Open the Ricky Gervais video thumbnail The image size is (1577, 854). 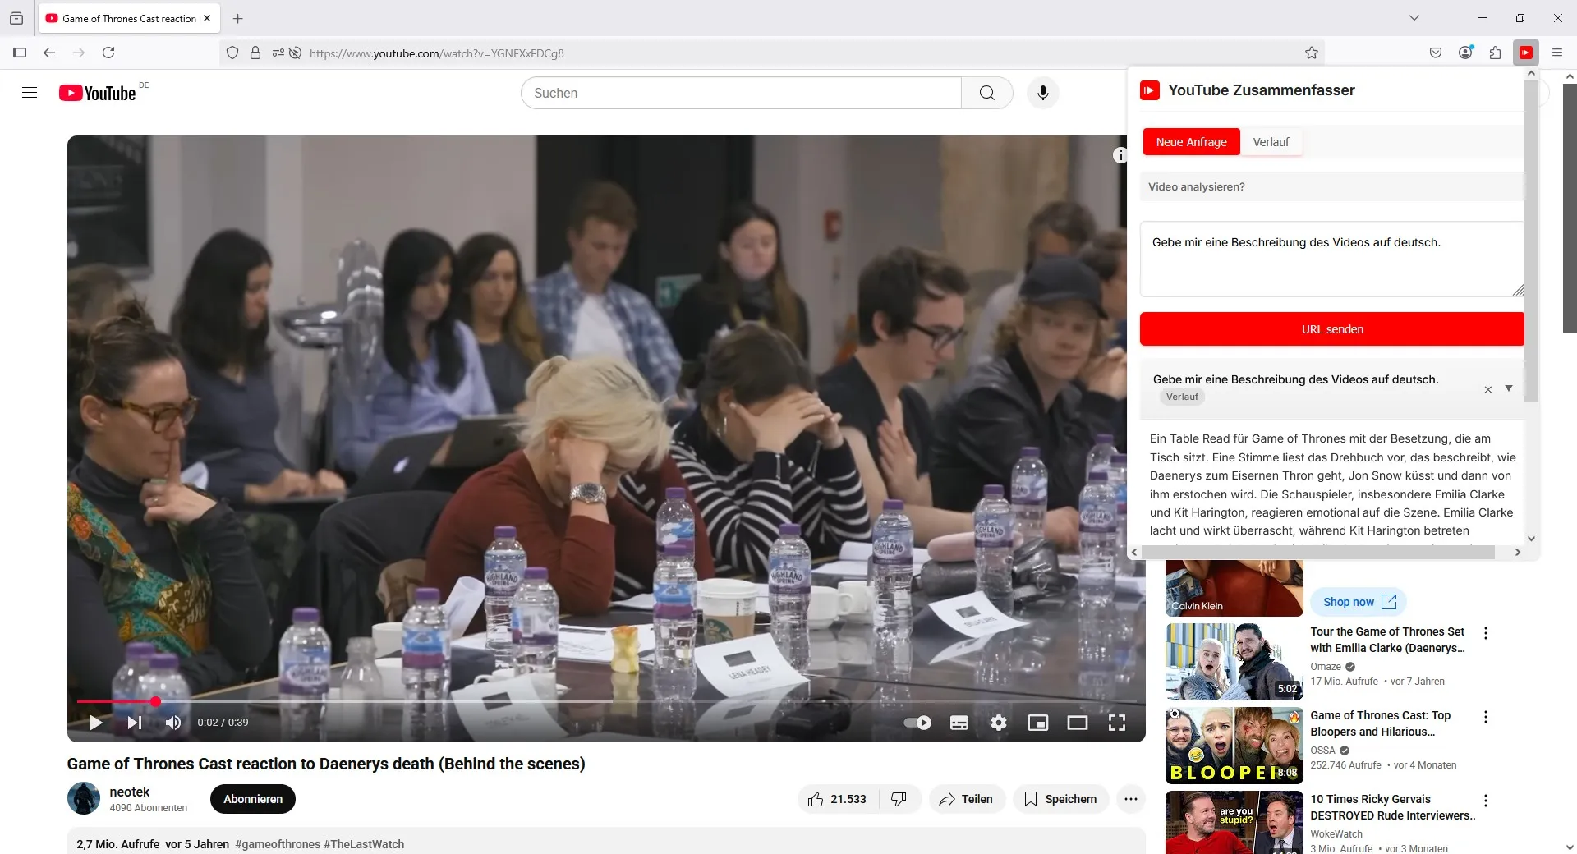tap(1234, 823)
